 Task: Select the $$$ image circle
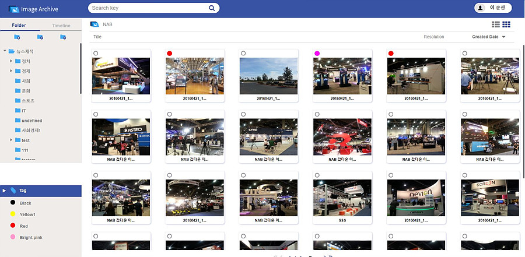(x=317, y=175)
